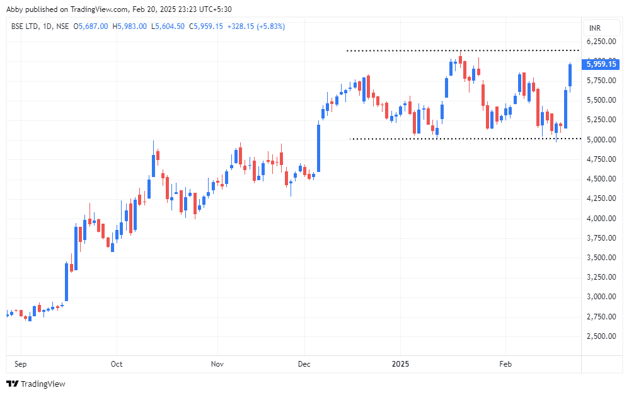Click the close value C5,959.15

pos(206,26)
